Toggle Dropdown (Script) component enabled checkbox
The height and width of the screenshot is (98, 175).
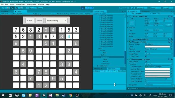pos(132,59)
